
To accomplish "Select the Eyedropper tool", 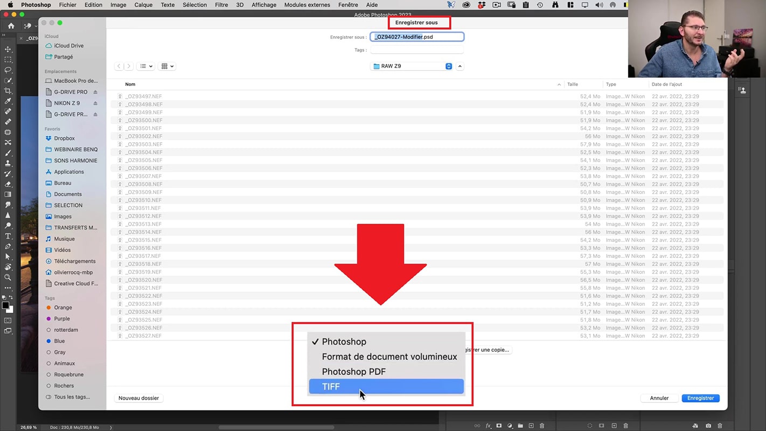I will click(8, 101).
